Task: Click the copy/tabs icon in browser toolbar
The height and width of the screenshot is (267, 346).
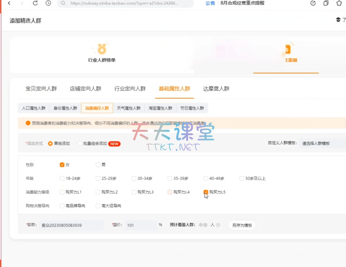Action: [x=326, y=3]
